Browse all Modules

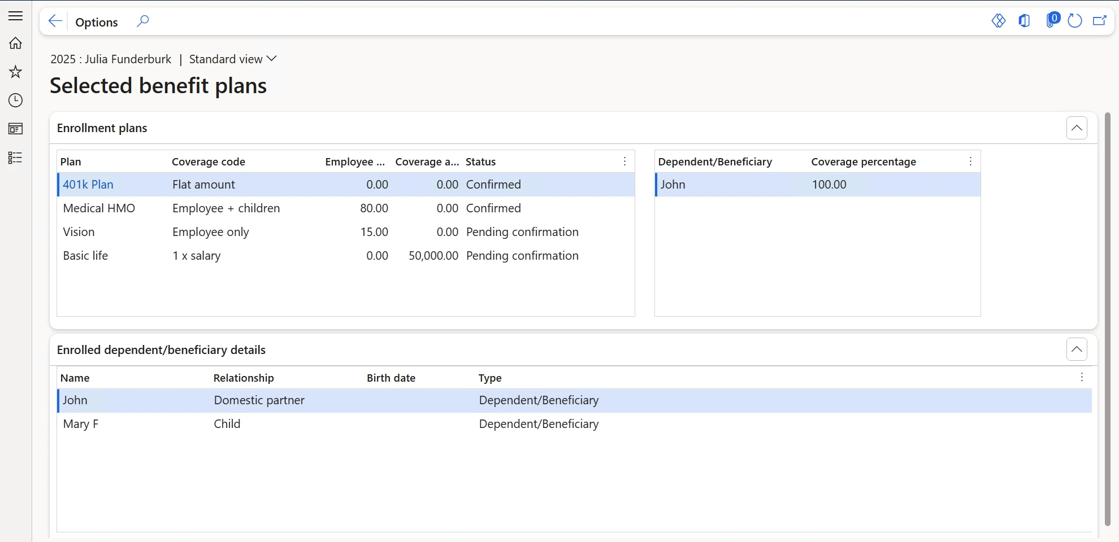(15, 158)
